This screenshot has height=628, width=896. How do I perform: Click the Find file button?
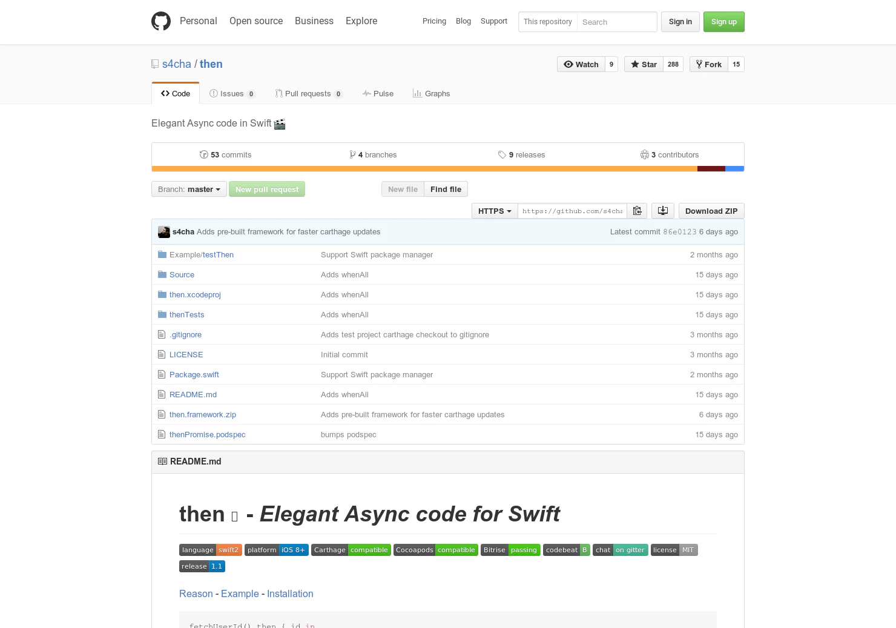click(446, 189)
